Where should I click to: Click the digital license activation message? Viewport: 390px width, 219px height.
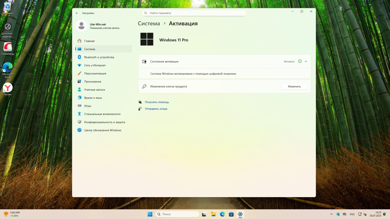pyautogui.click(x=193, y=74)
